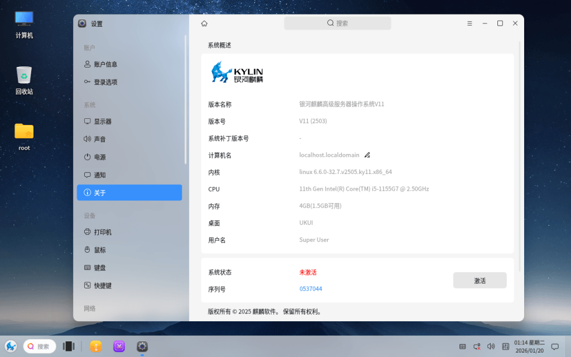This screenshot has height=357, width=571.
Task: Open 电源 settings page
Action: tap(129, 157)
